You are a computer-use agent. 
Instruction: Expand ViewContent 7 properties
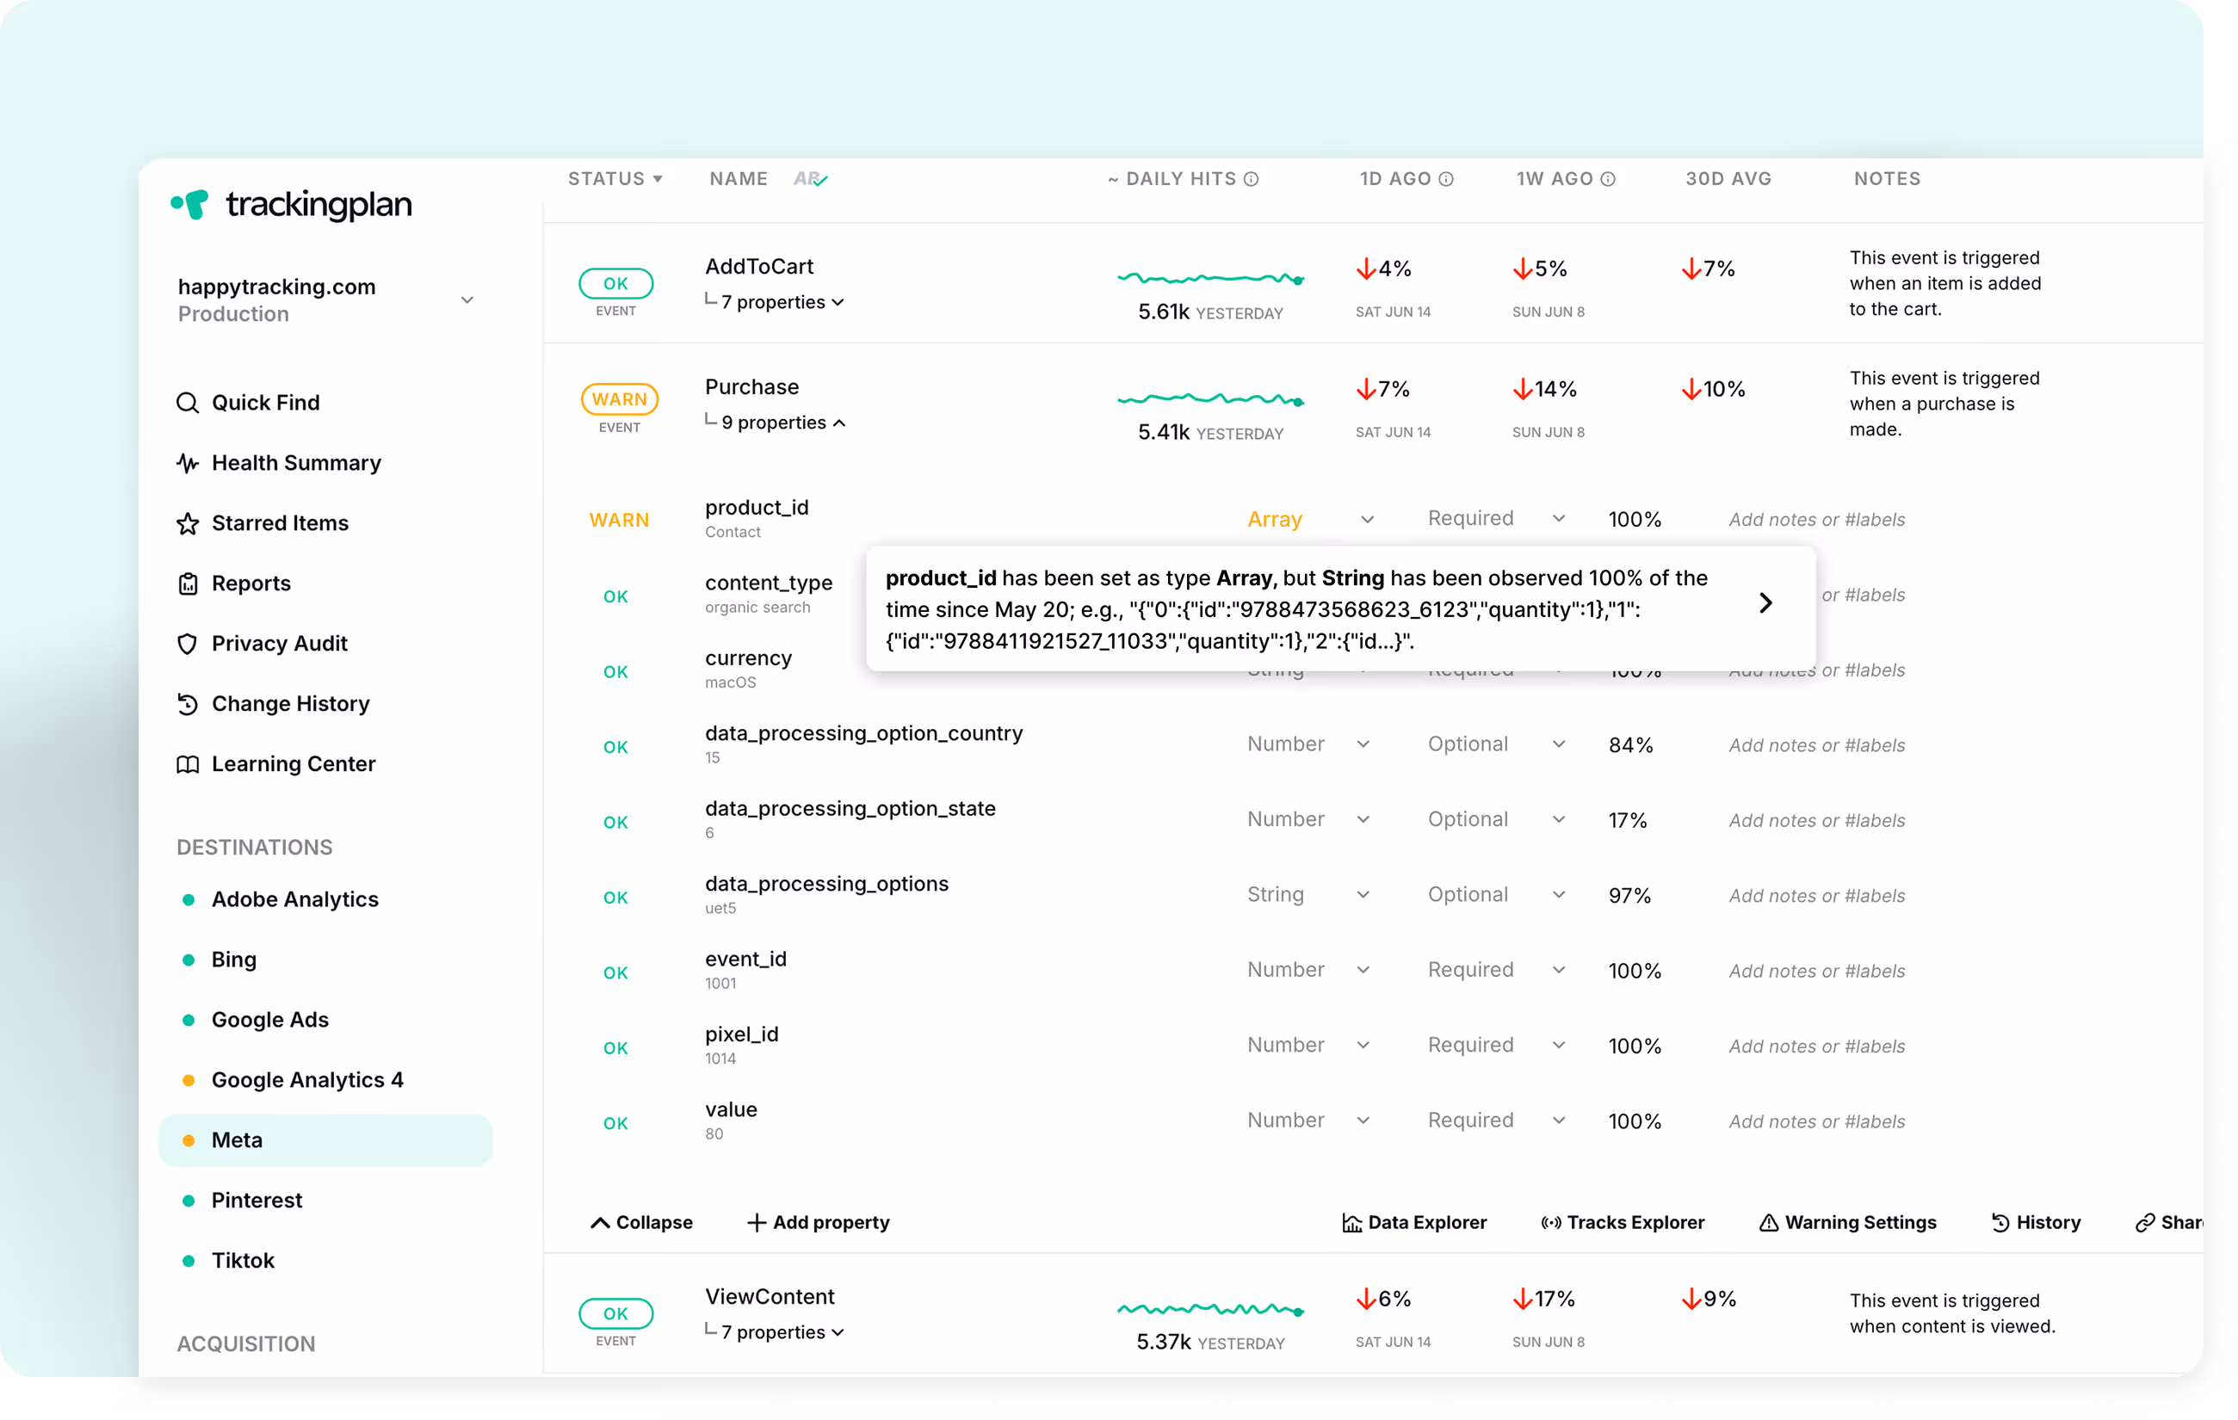[774, 1331]
